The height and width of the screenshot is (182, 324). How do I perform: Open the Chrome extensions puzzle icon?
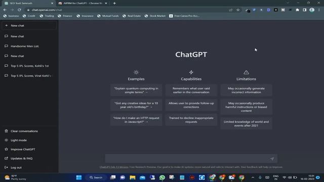coord(297,10)
